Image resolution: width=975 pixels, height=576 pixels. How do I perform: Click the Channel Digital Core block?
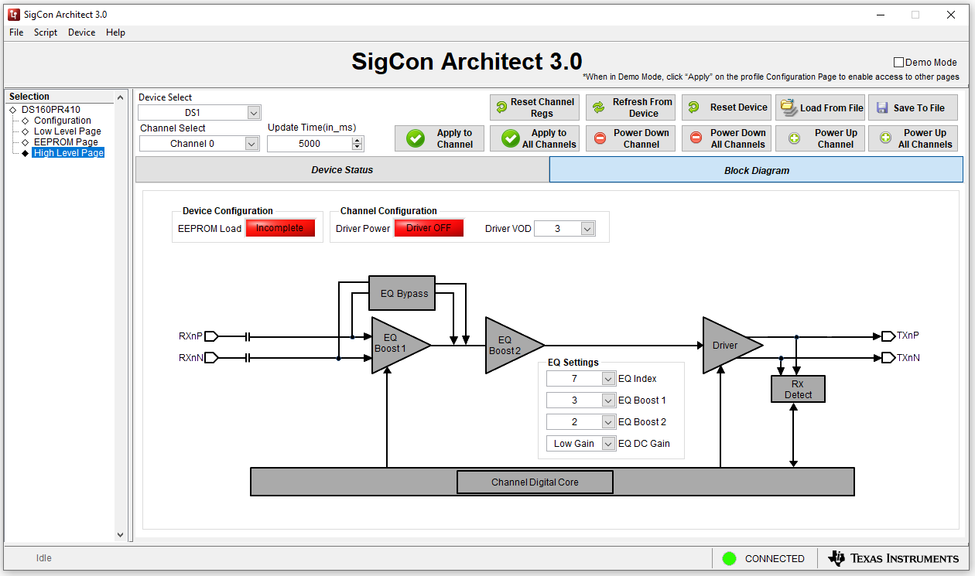click(x=535, y=482)
